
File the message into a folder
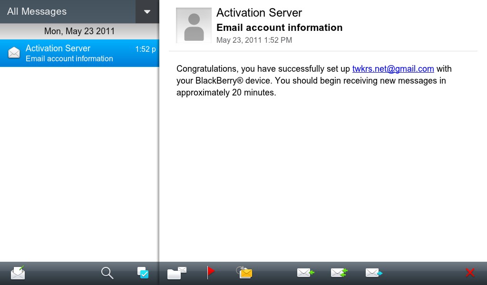[177, 273]
